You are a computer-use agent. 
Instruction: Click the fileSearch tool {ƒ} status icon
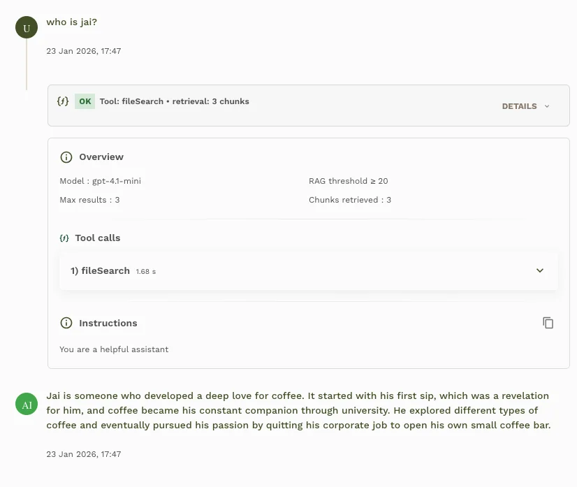point(63,101)
